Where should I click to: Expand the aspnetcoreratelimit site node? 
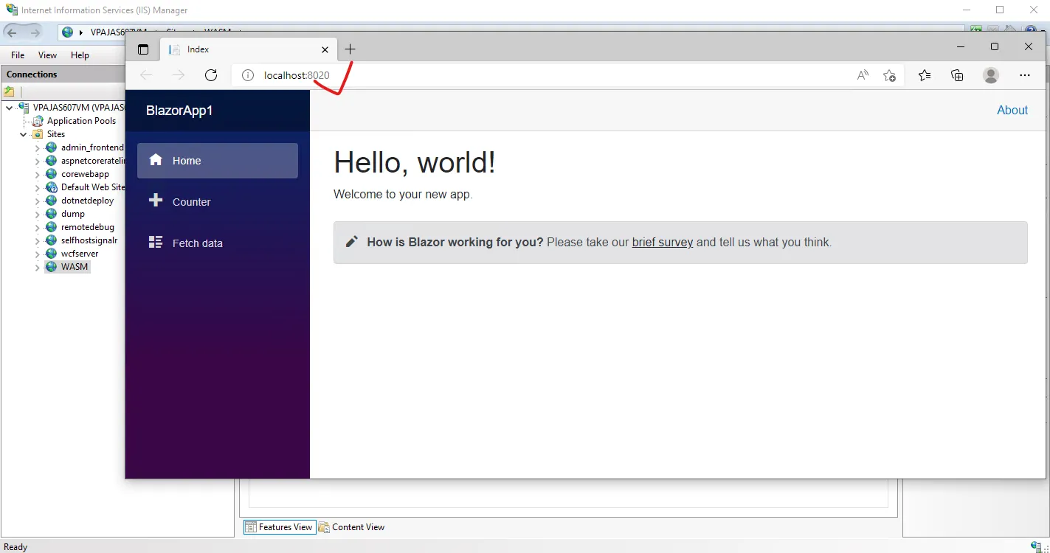[38, 161]
